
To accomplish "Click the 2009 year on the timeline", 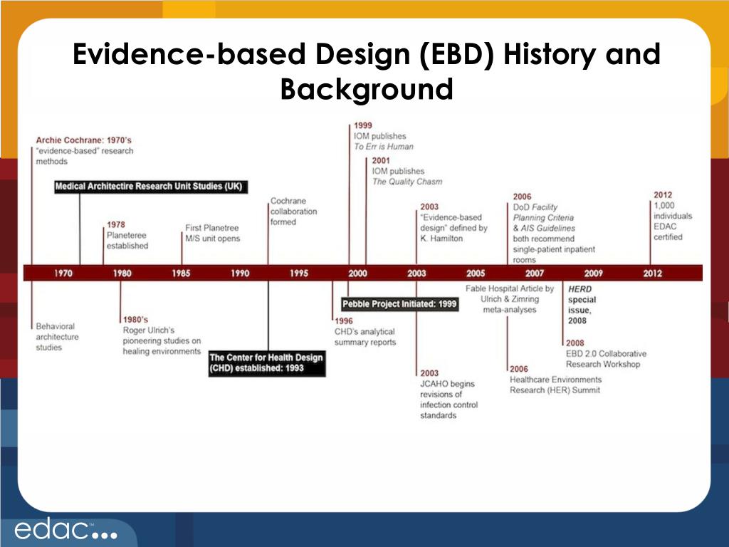I will [x=594, y=273].
